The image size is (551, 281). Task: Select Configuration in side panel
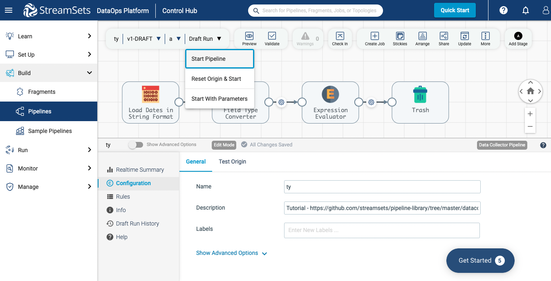click(x=138, y=183)
